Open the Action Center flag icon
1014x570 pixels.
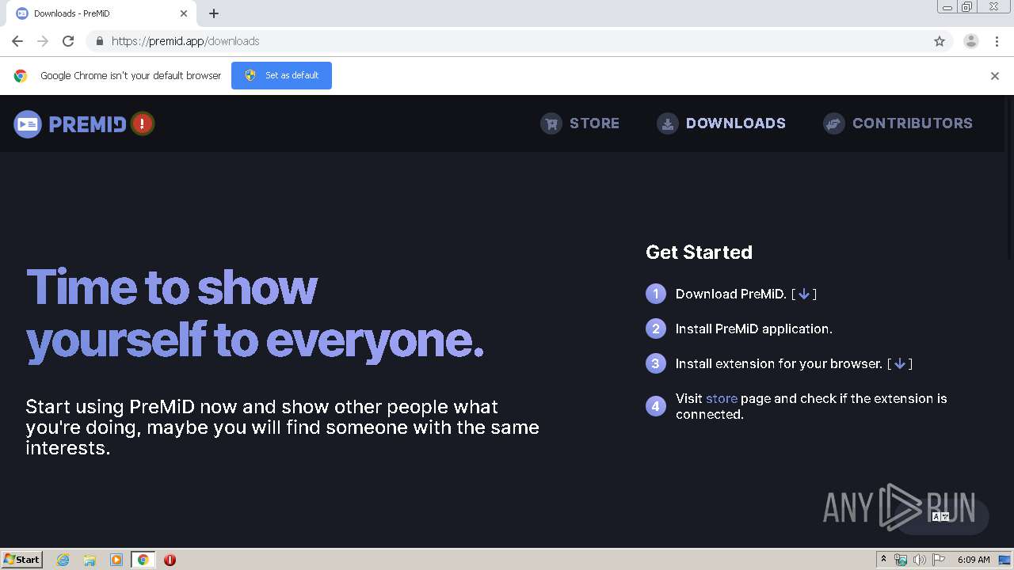point(940,560)
